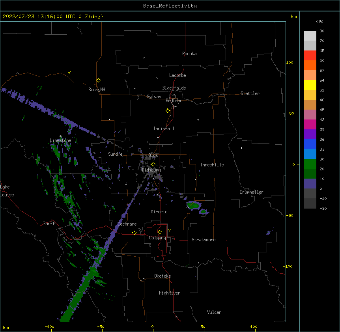Click the yellow diamond marker near RockyMH

click(x=99, y=80)
